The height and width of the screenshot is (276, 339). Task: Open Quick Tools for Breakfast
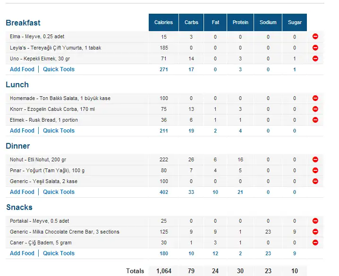pos(59,69)
